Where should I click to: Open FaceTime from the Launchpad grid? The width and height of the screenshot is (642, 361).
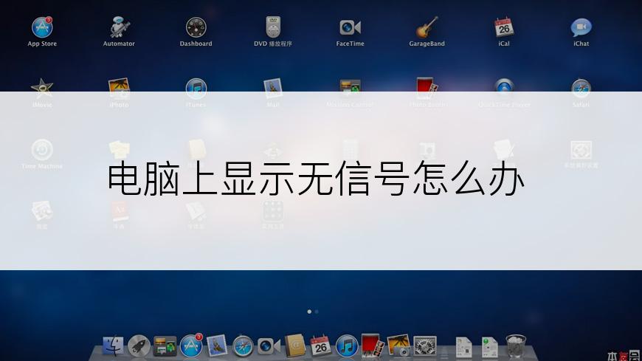pos(350,27)
